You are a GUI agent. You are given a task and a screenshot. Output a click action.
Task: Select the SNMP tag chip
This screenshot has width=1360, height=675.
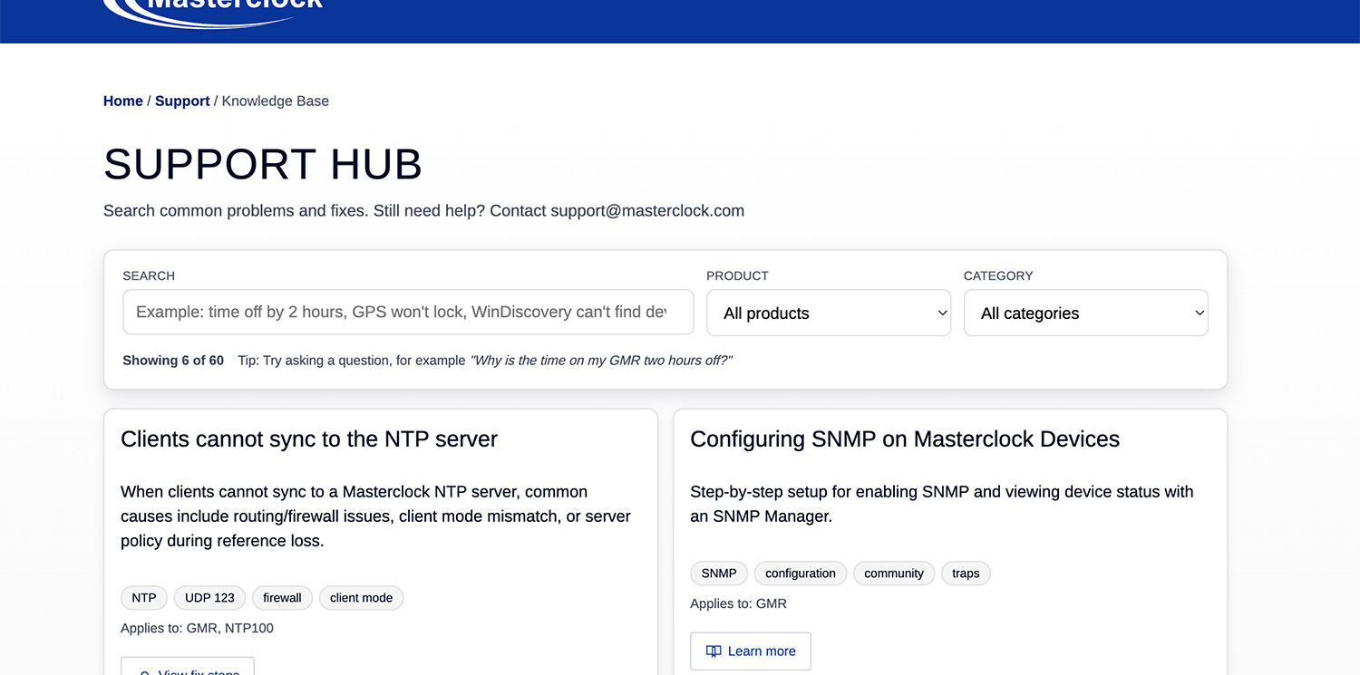[719, 574]
